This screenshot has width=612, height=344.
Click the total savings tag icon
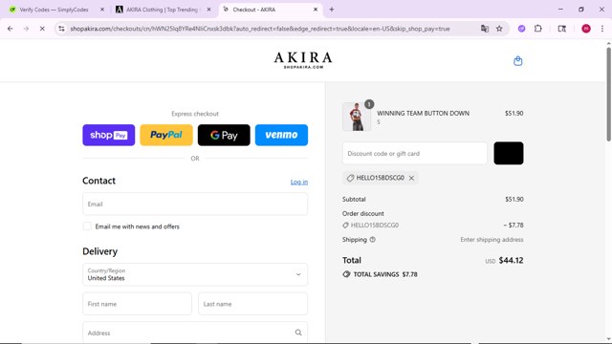click(x=346, y=274)
